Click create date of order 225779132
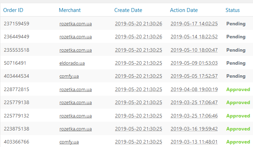The height and width of the screenshot is (147, 253). tap(138, 116)
